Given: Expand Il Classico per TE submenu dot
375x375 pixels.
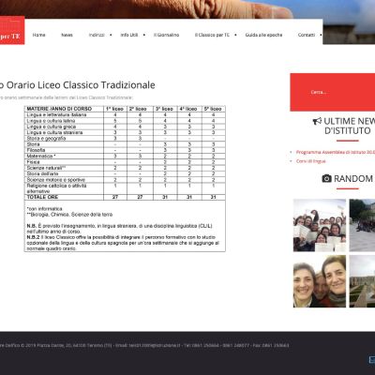Looking at the screenshot, I should coord(235,35).
